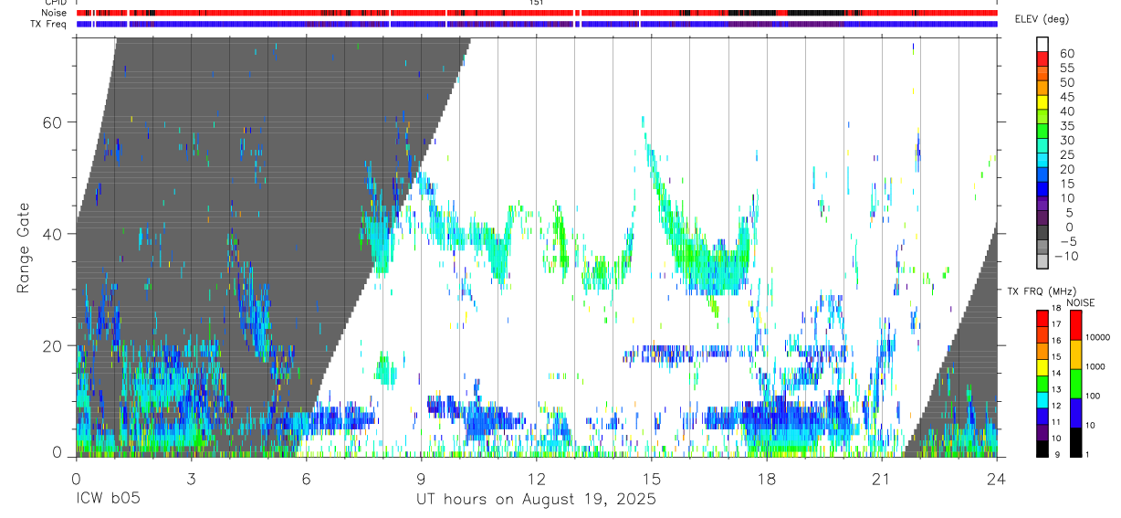The height and width of the screenshot is (518, 1121).
Task: Click the 'UT hours on August 19, 2025' axis title
Action: coord(536,499)
